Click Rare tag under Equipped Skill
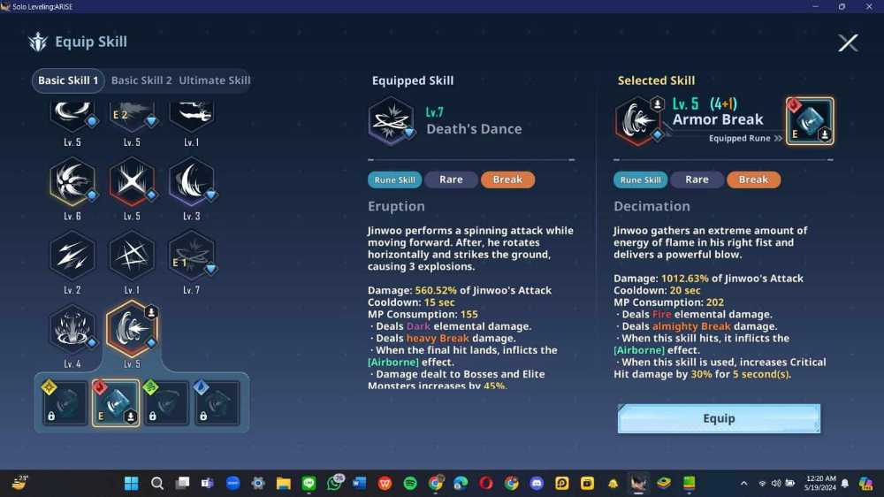Viewport: 884px width, 497px height. pos(451,180)
